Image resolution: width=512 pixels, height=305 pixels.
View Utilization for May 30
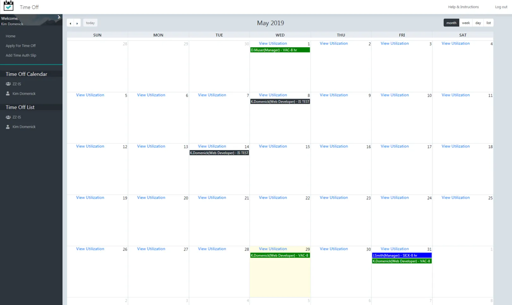[334, 249]
